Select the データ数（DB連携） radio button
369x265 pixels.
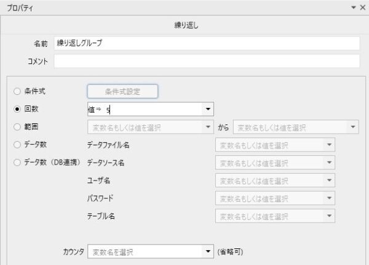pos(17,163)
